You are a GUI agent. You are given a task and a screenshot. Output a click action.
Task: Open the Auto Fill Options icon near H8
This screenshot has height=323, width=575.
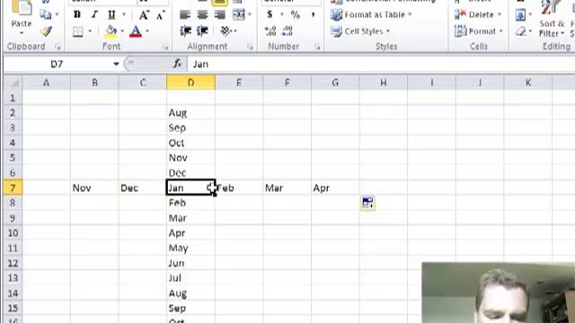tap(367, 203)
